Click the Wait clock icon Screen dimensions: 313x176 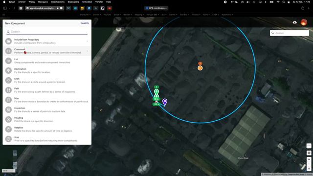point(8,139)
